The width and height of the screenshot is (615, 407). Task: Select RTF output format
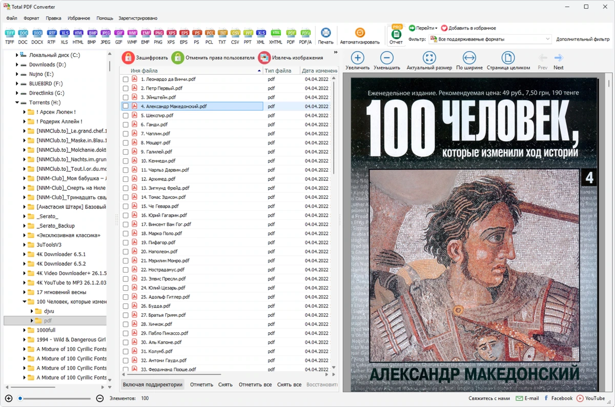51,36
